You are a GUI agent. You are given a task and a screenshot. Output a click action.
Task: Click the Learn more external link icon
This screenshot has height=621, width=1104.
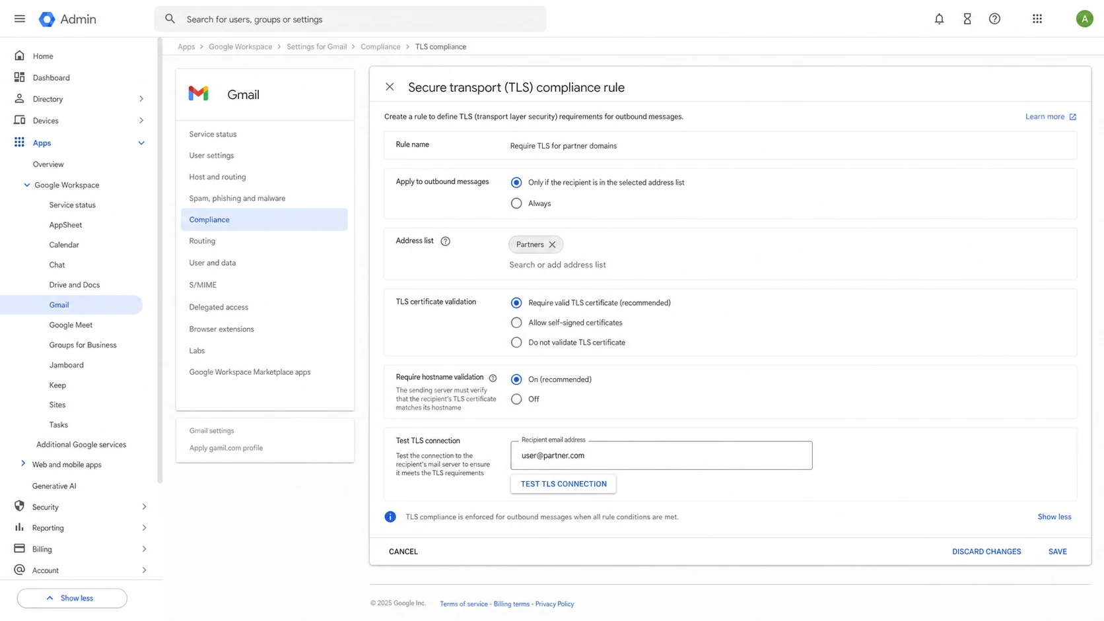(x=1072, y=117)
